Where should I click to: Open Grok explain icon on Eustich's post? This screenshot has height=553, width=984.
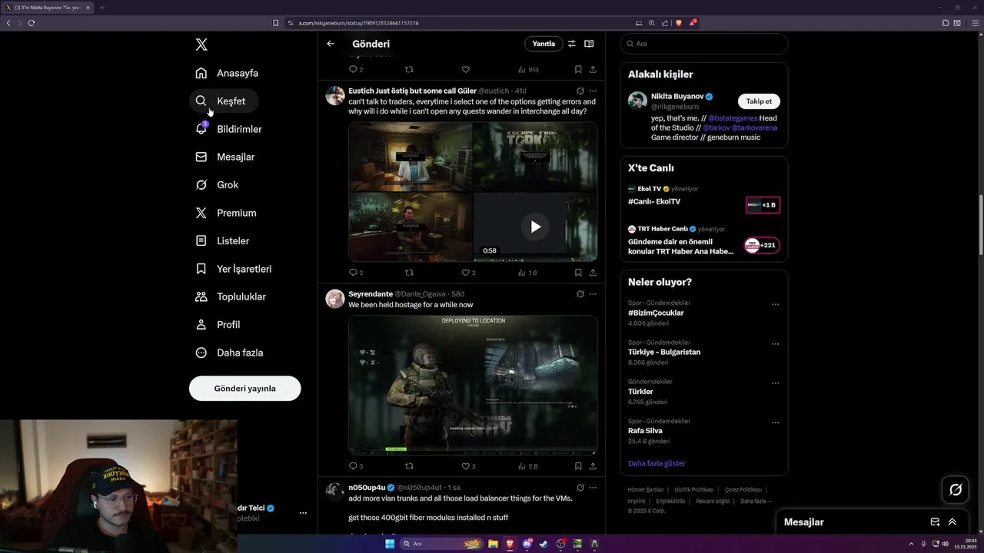tap(580, 91)
